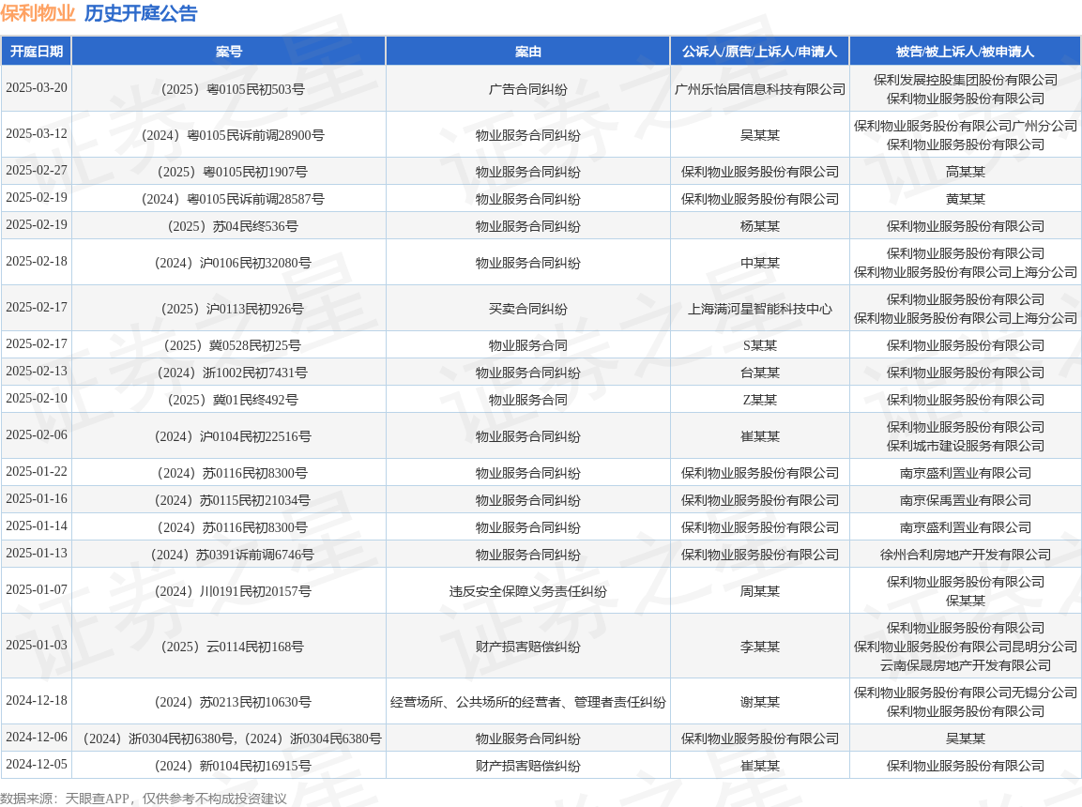
Task: Select case number (2025)沪0113民初926号
Action: (x=228, y=309)
